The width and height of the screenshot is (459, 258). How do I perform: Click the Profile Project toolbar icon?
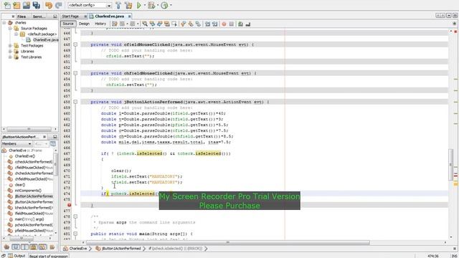tap(164, 5)
